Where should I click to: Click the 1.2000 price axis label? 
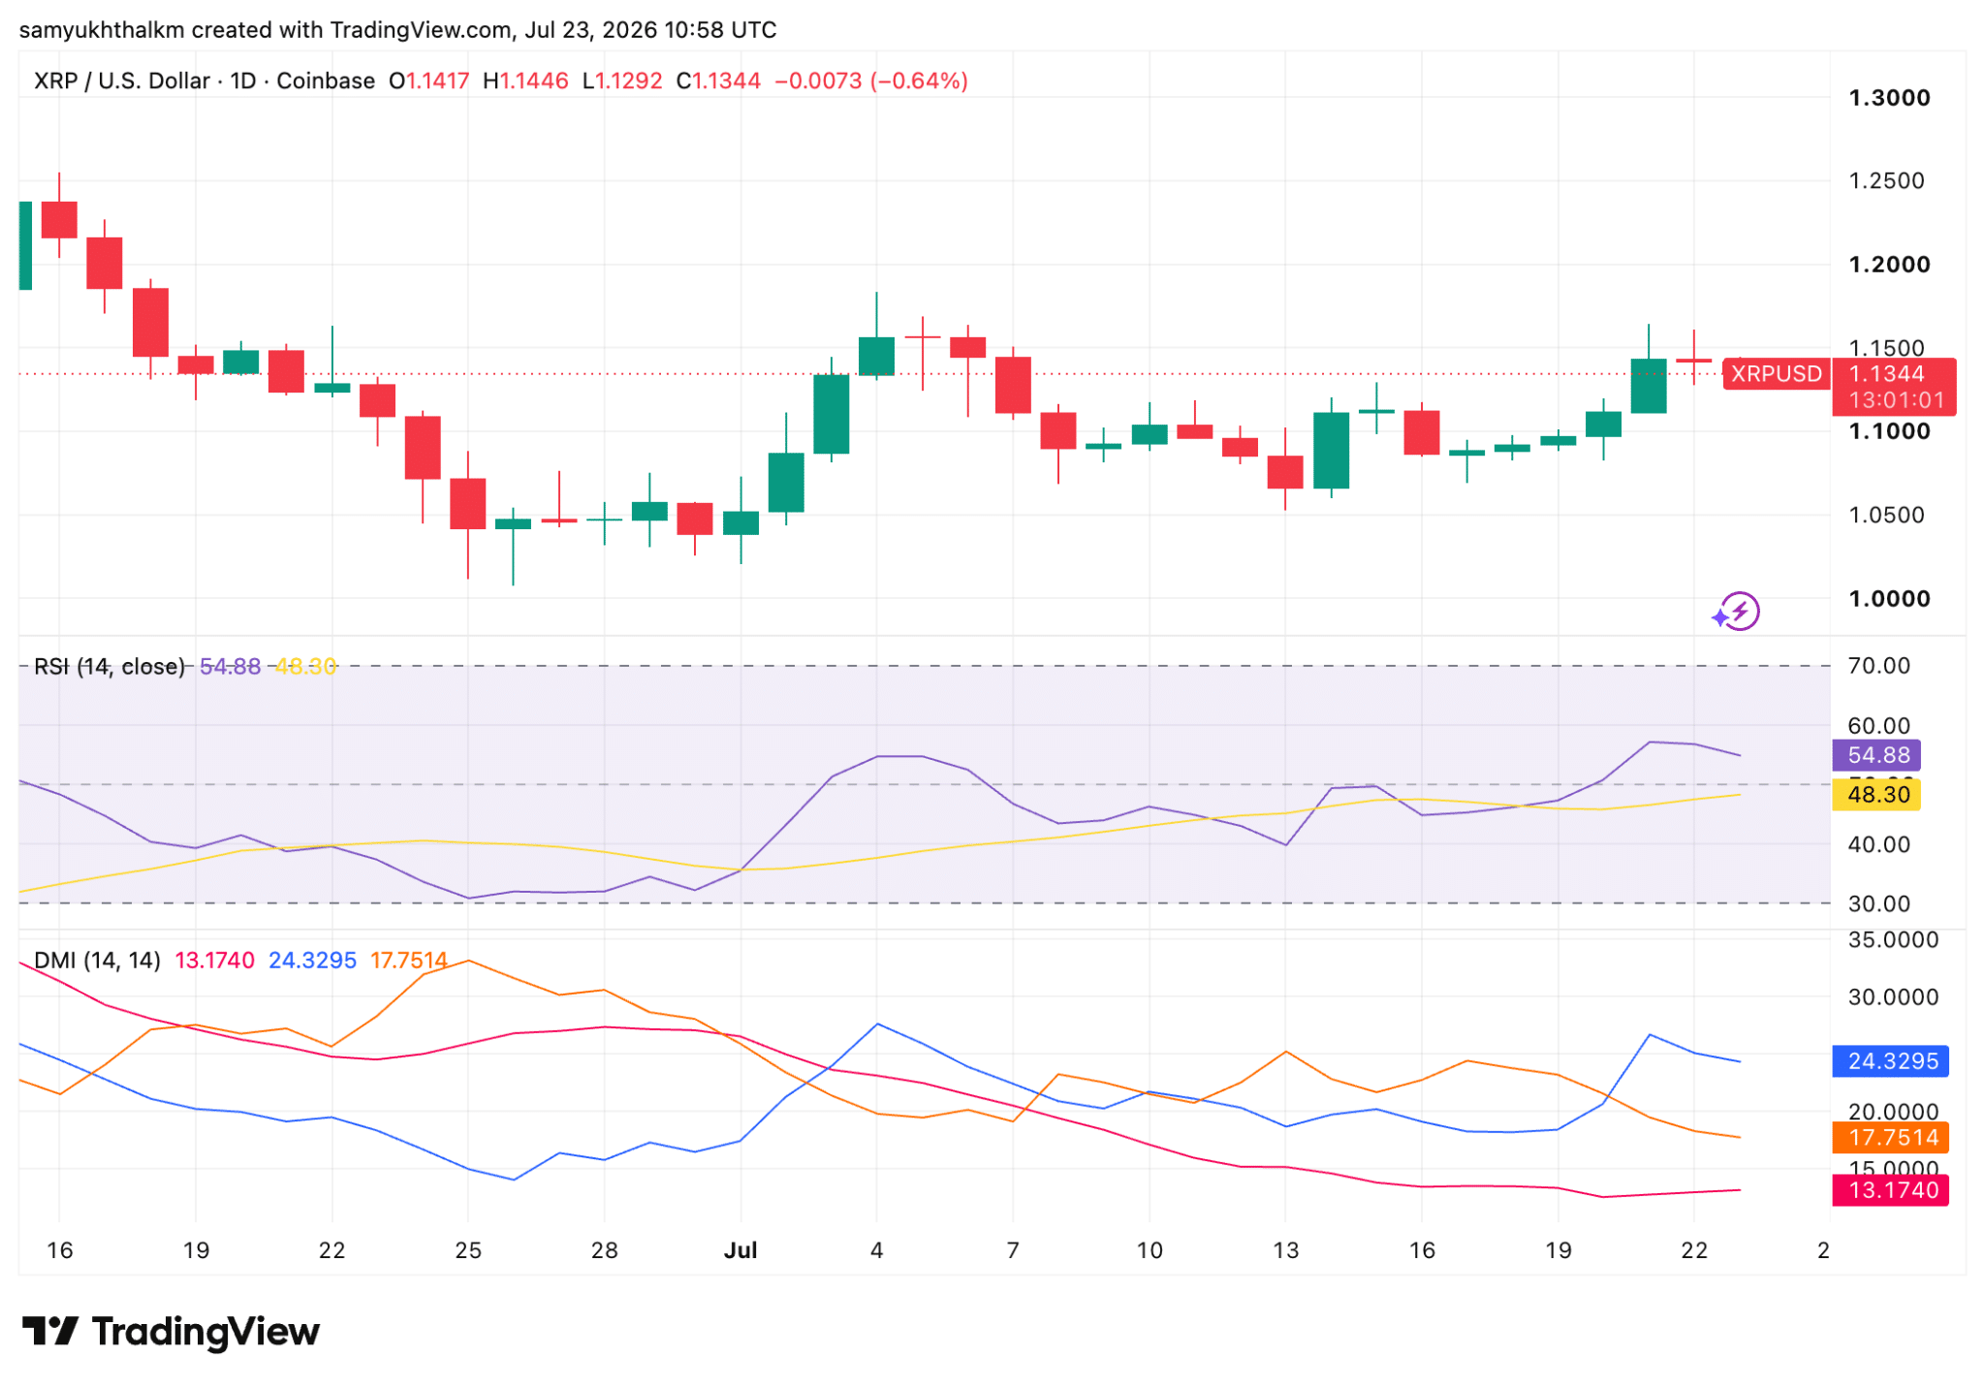coord(1889,265)
